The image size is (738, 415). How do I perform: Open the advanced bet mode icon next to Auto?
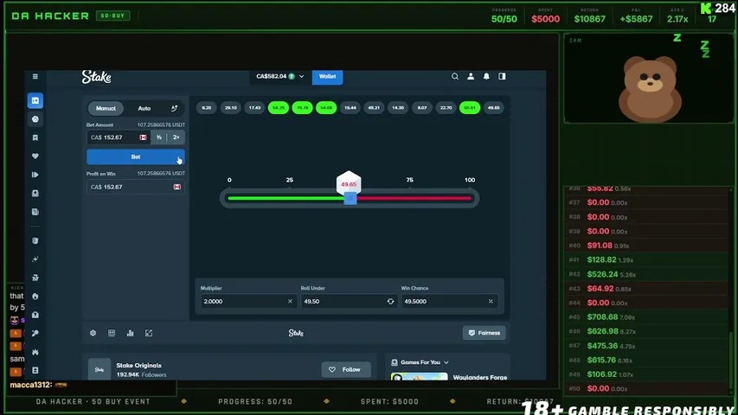pos(174,108)
